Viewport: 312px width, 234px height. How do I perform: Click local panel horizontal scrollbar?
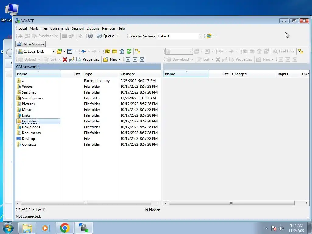coord(86,203)
